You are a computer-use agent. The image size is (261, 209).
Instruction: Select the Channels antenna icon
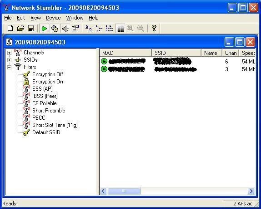coord(18,53)
